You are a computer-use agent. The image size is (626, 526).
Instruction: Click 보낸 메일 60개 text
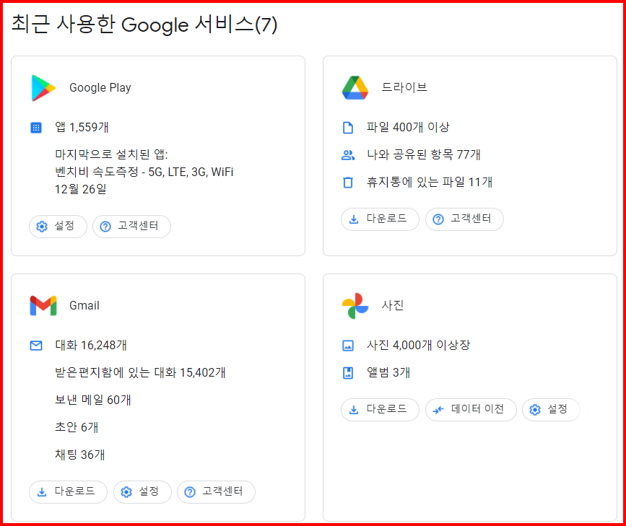(93, 400)
